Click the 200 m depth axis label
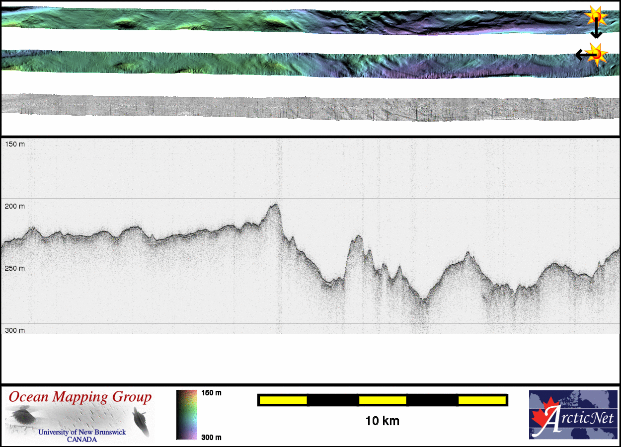Image resolution: width=621 pixels, height=447 pixels. 15,206
